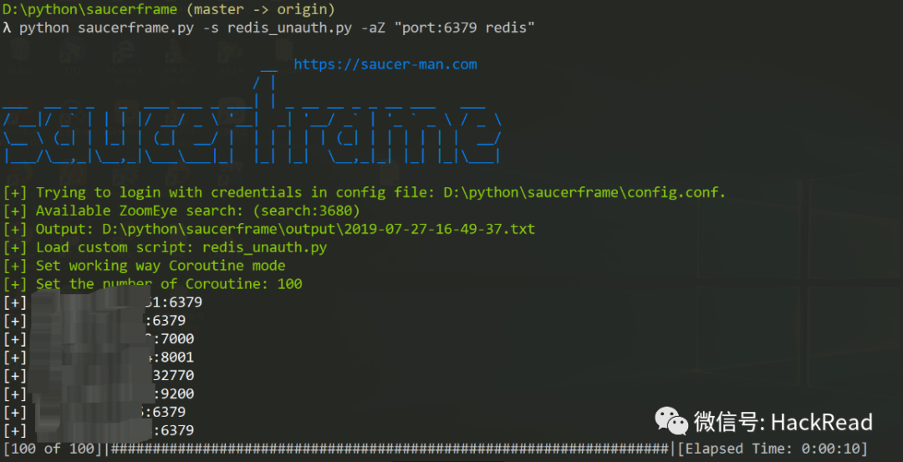Viewport: 903px width, 462px height.
Task: Click the Elapsed Time: 0:00:10 readout
Action: (773, 449)
